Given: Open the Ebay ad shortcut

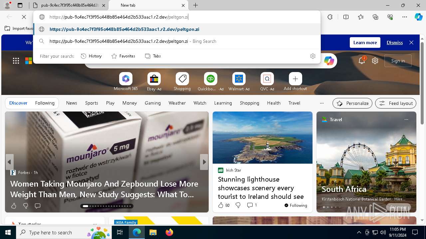Looking at the screenshot, I should (x=154, y=82).
